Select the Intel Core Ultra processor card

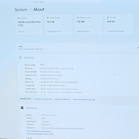click(29, 25)
